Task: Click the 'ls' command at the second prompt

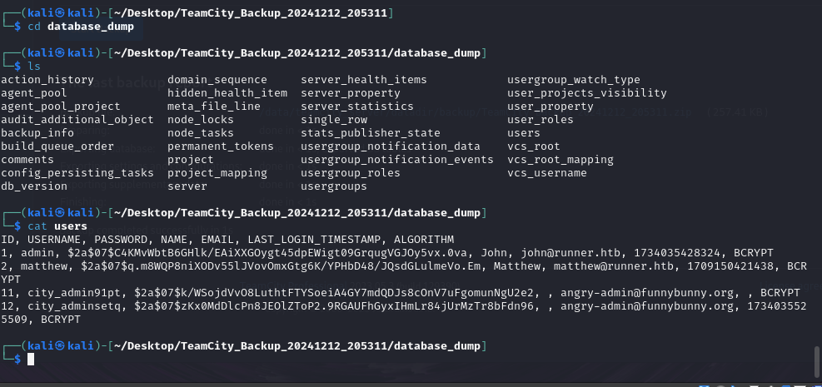Action: click(34, 67)
